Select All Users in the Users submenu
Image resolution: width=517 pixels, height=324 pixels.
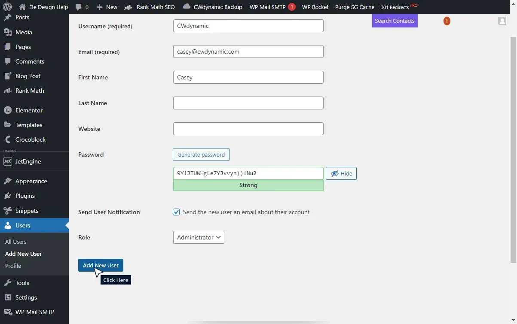pos(16,242)
